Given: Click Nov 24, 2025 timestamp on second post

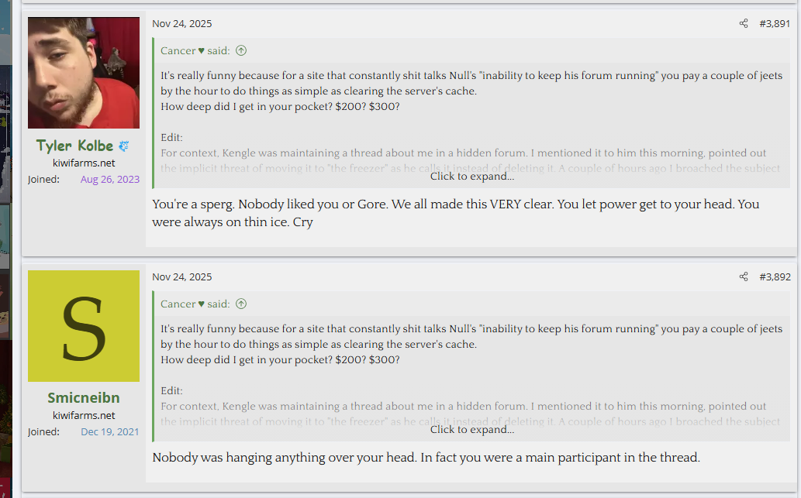Looking at the screenshot, I should coord(181,277).
